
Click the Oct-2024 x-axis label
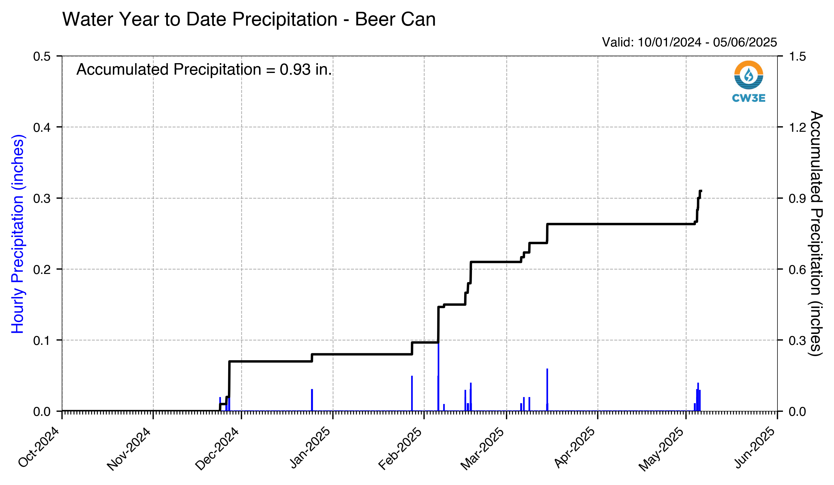(39, 448)
